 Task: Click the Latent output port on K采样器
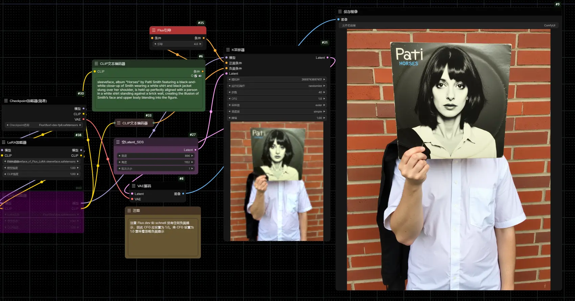(327, 58)
